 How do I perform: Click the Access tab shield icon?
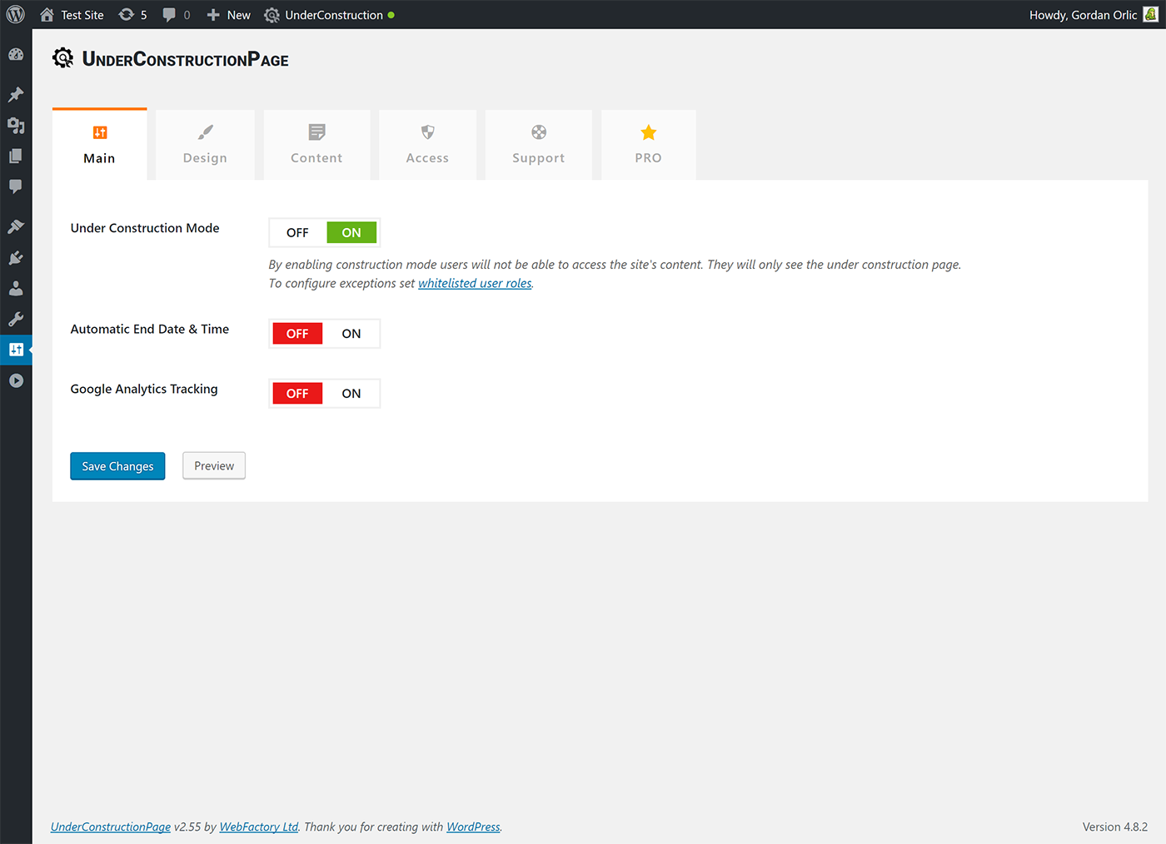(x=427, y=132)
